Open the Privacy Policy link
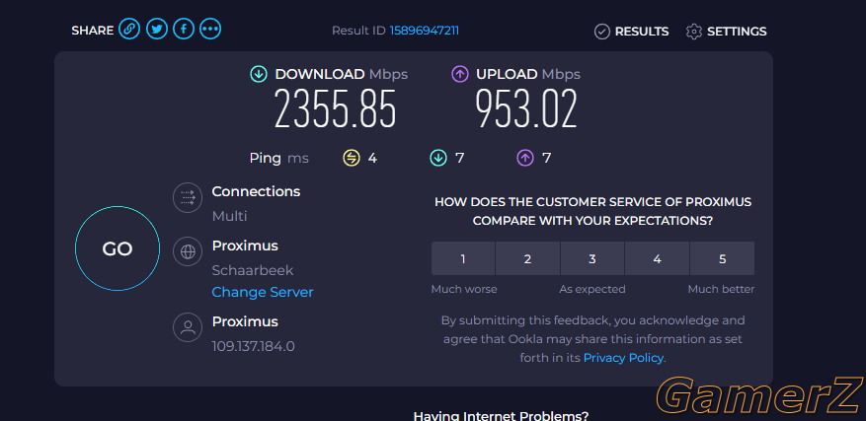866x421 pixels. click(x=623, y=358)
